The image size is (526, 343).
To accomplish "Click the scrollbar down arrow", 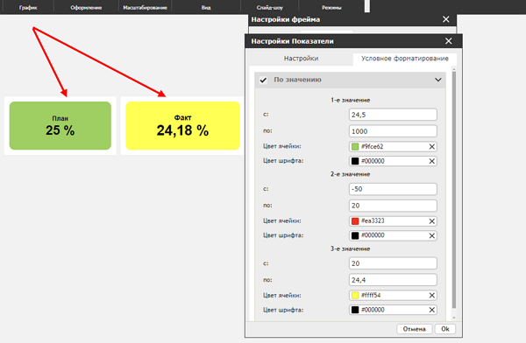I will click(x=454, y=318).
